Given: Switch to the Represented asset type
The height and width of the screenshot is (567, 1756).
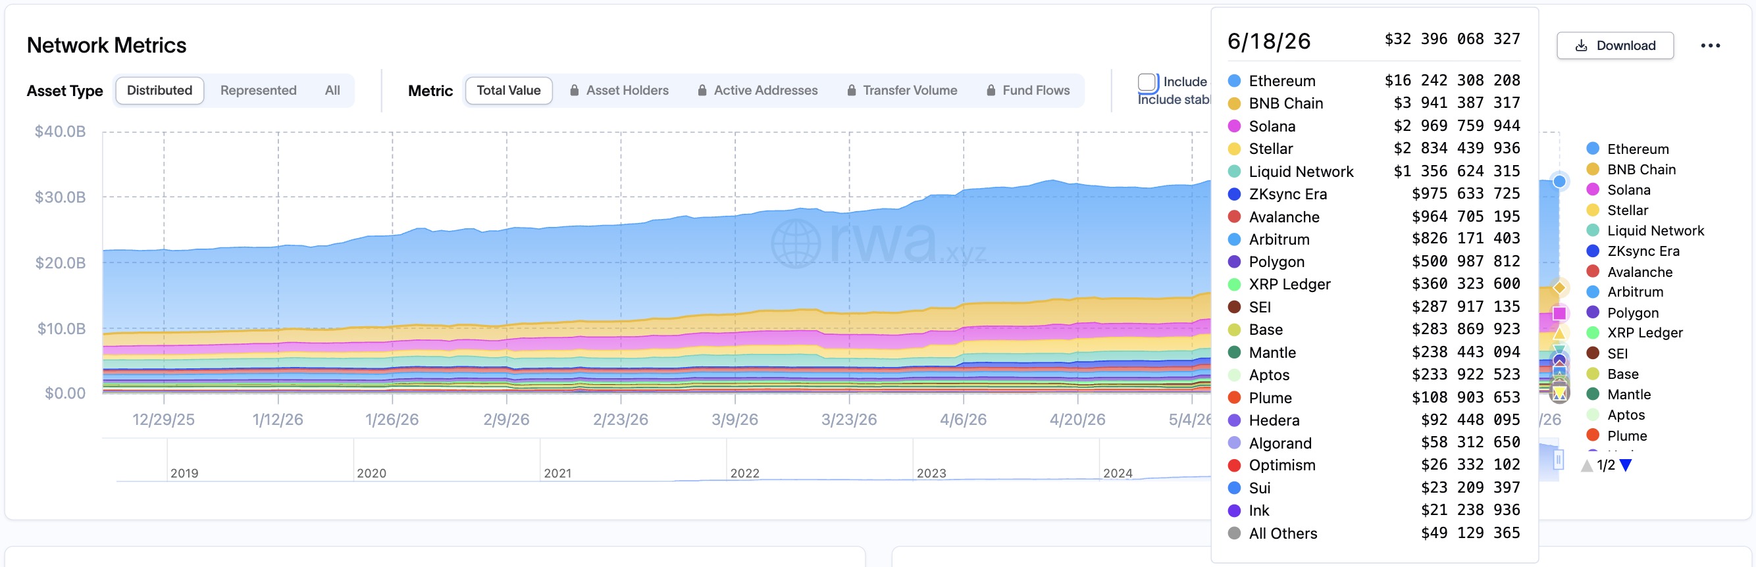Looking at the screenshot, I should pos(259,91).
